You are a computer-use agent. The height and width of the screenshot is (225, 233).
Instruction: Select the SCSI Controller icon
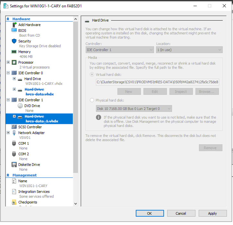(x=14, y=127)
